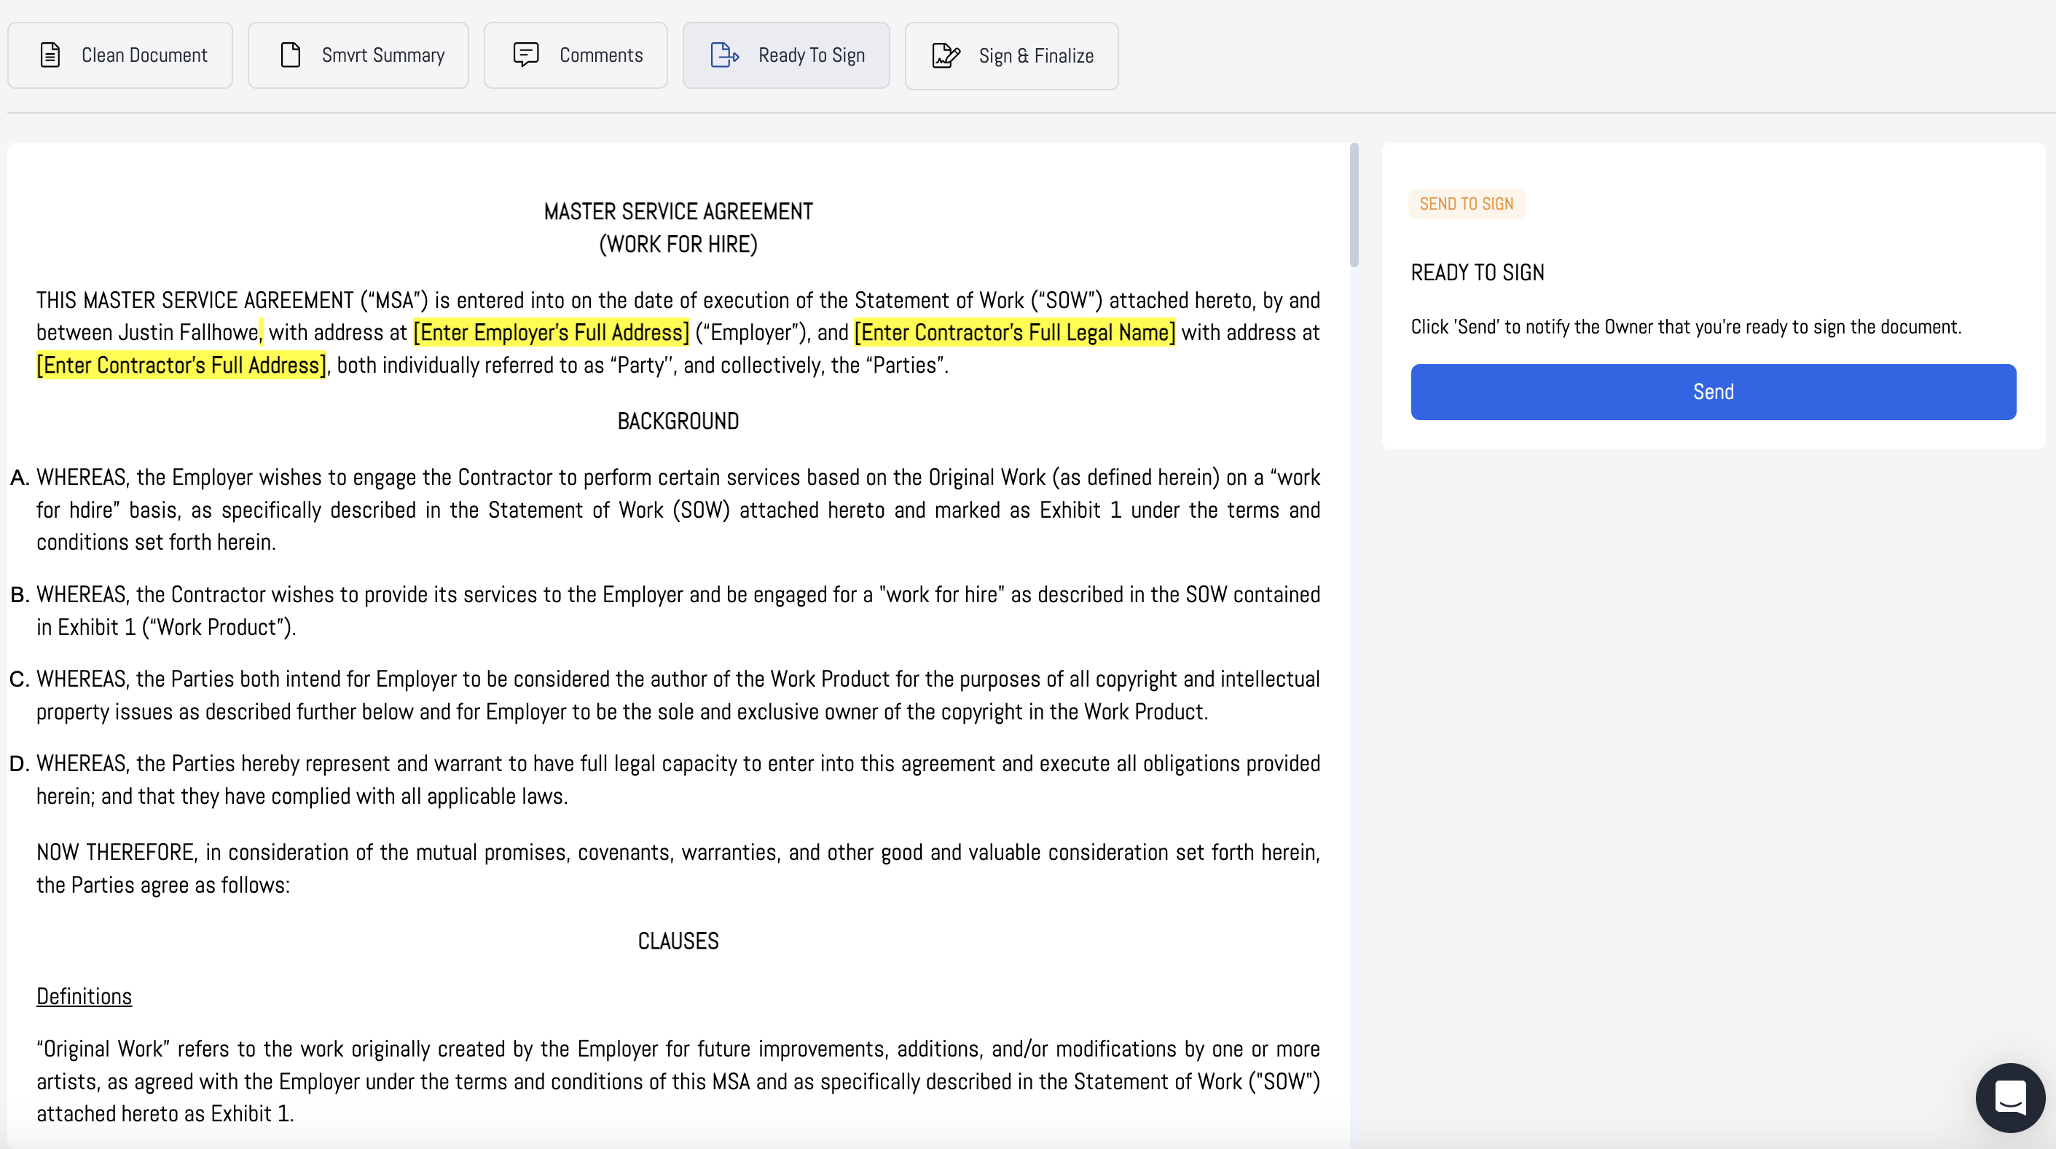Click the Ready To Sign arrow-document icon
The width and height of the screenshot is (2056, 1149).
point(725,55)
